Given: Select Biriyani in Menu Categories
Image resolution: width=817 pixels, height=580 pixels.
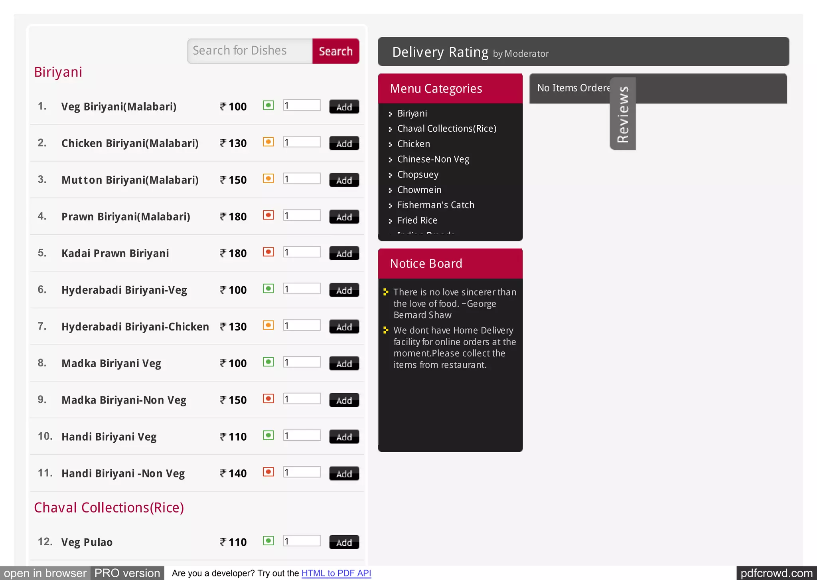Looking at the screenshot, I should (412, 114).
